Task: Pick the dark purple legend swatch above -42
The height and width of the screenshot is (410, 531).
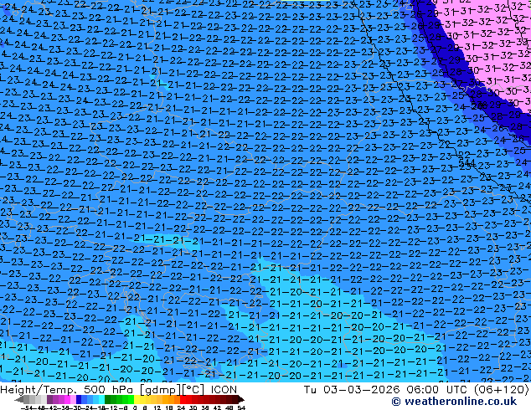Action: (x=49, y=399)
